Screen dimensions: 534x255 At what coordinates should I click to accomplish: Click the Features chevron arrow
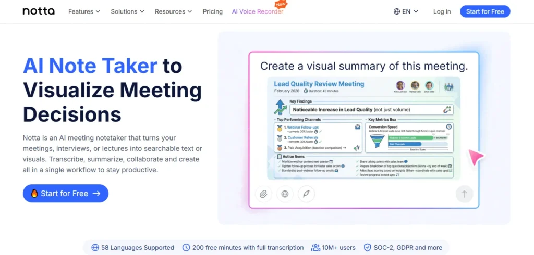coord(98,11)
